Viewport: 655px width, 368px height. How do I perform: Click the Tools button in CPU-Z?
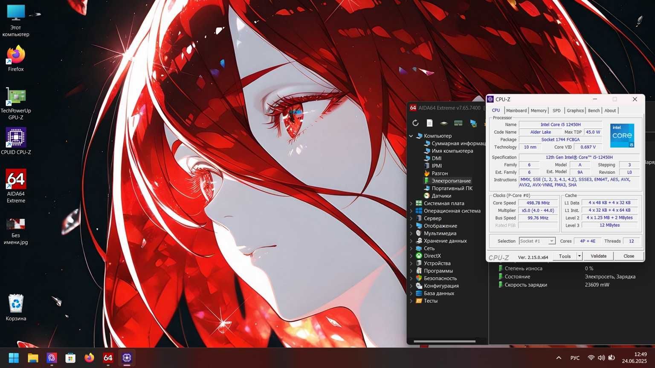[x=565, y=256]
